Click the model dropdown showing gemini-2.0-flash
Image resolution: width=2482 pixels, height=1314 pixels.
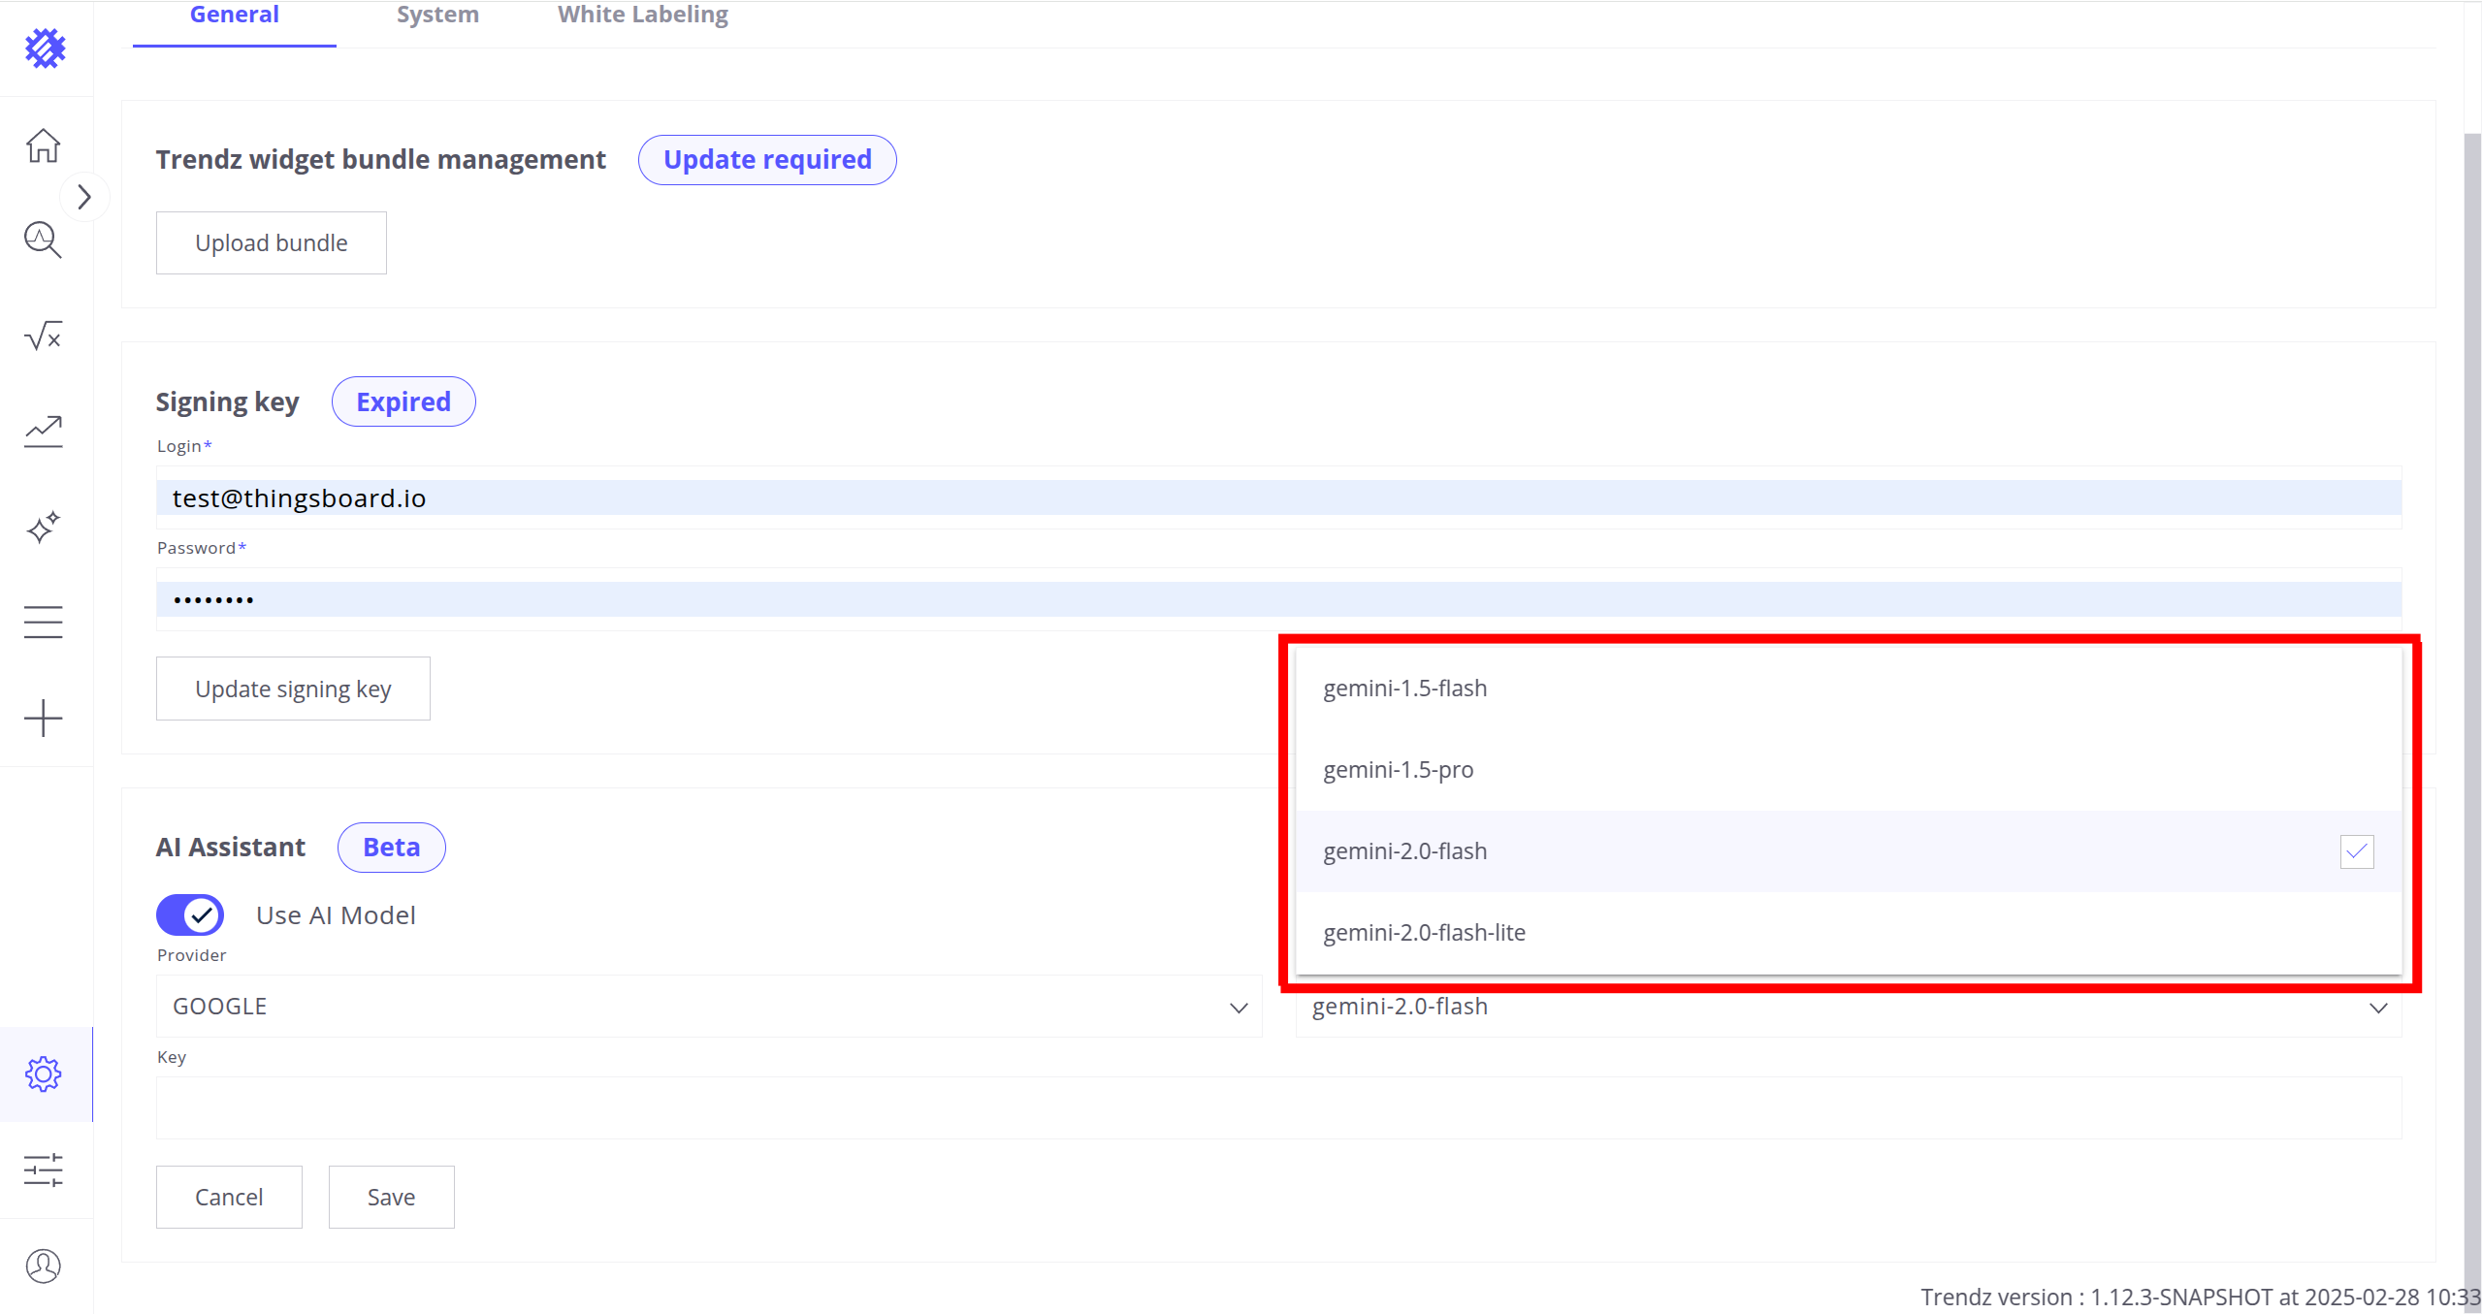click(1849, 1007)
